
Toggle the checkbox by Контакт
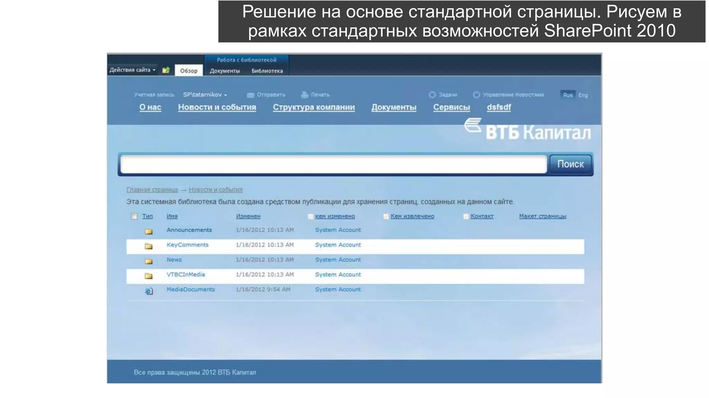click(466, 216)
